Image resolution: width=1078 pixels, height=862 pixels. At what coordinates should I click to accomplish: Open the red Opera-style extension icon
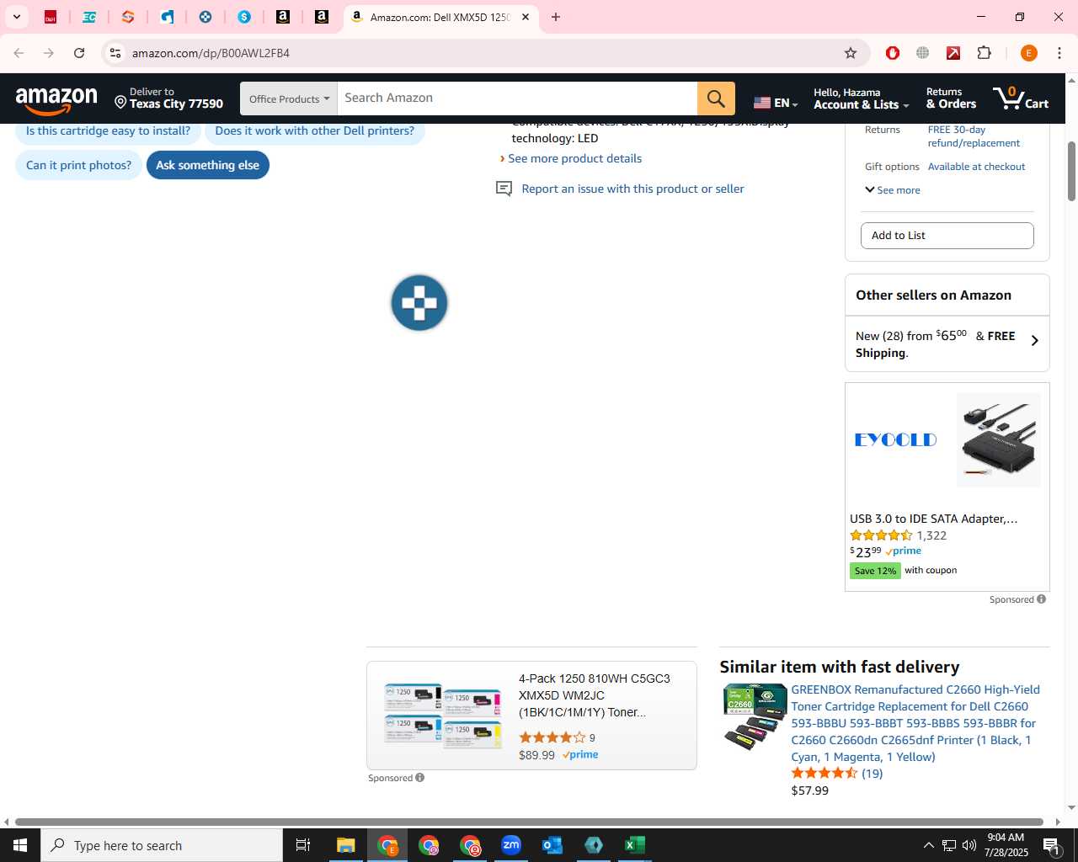pyautogui.click(x=893, y=53)
